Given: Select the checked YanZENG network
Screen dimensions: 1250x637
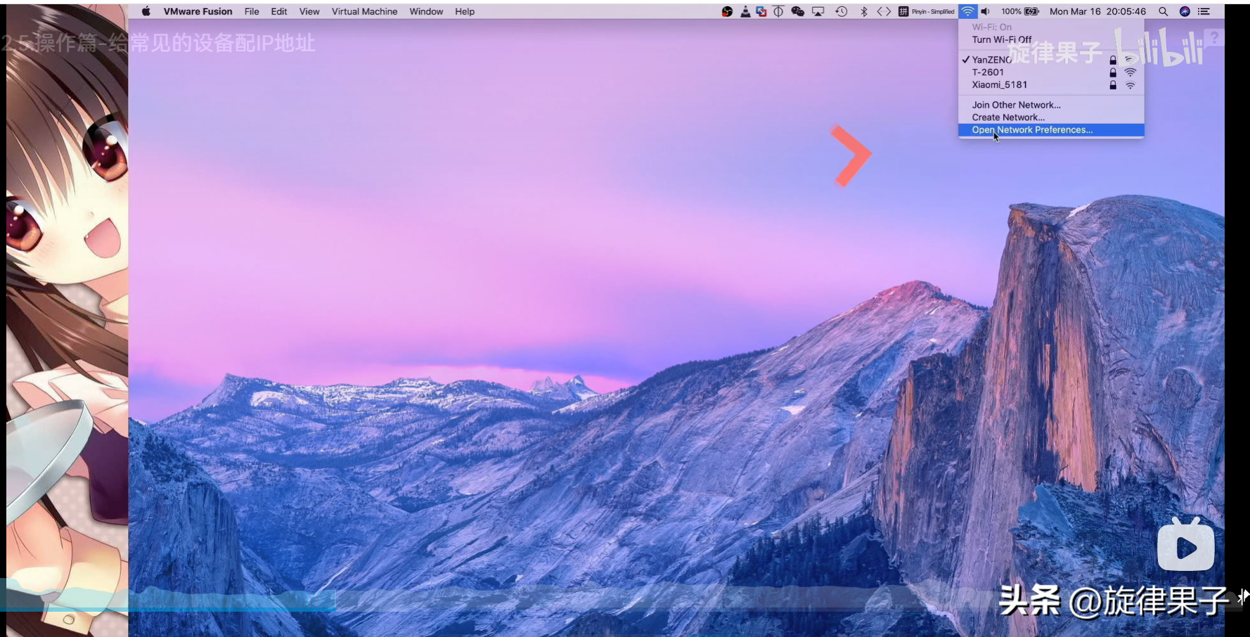Looking at the screenshot, I should coord(991,60).
